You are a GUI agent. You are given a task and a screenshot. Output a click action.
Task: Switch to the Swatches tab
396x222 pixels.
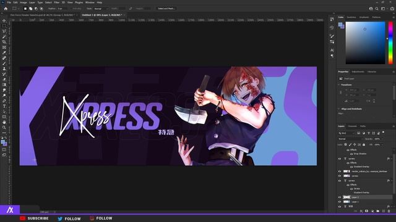coord(351,17)
